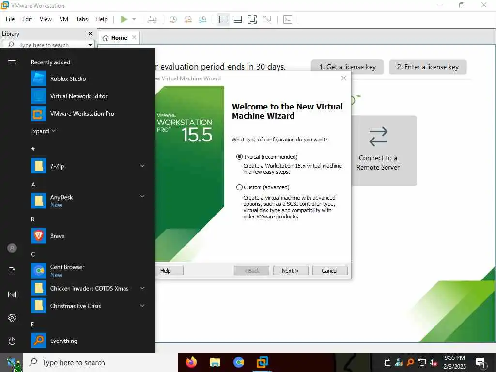Close the New Virtual Machine Wizard
The image size is (496, 372).
(344, 78)
